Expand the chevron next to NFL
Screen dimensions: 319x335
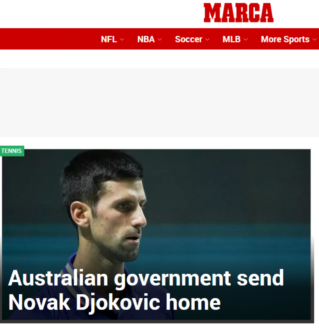click(122, 40)
